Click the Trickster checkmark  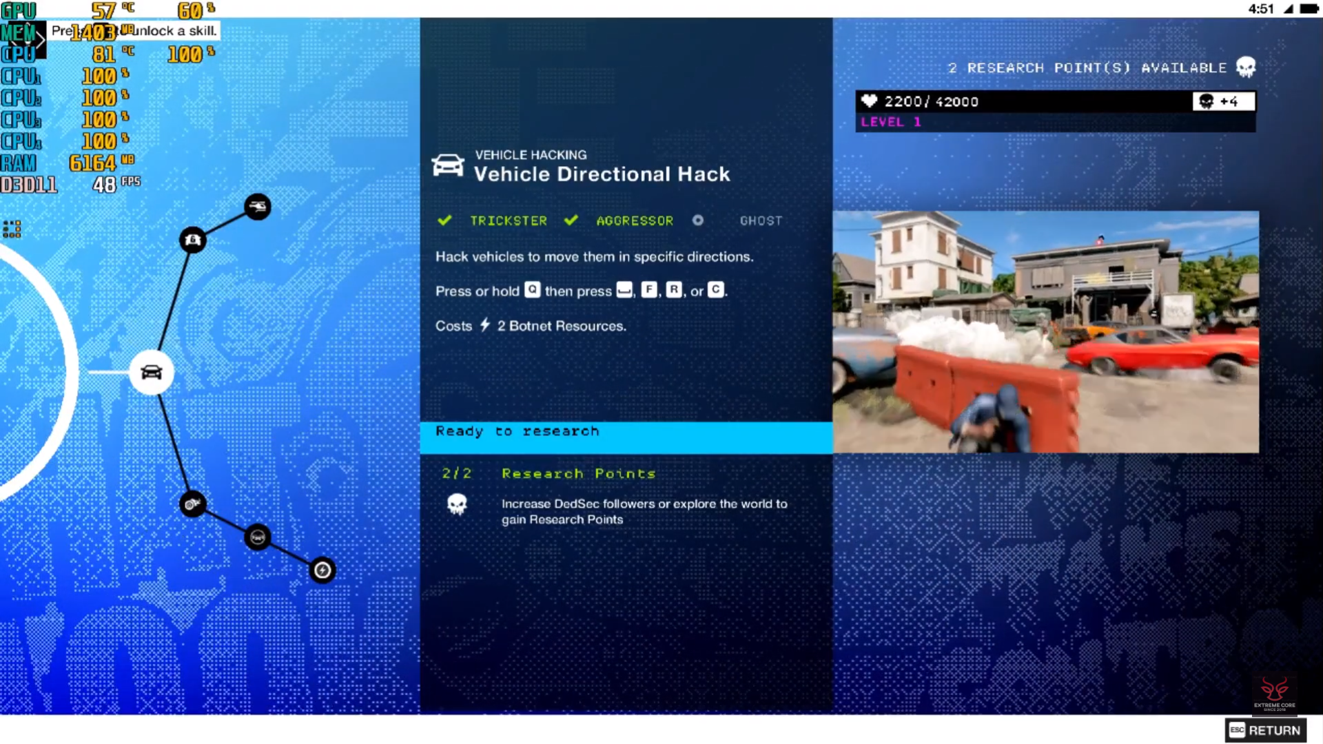click(x=444, y=220)
